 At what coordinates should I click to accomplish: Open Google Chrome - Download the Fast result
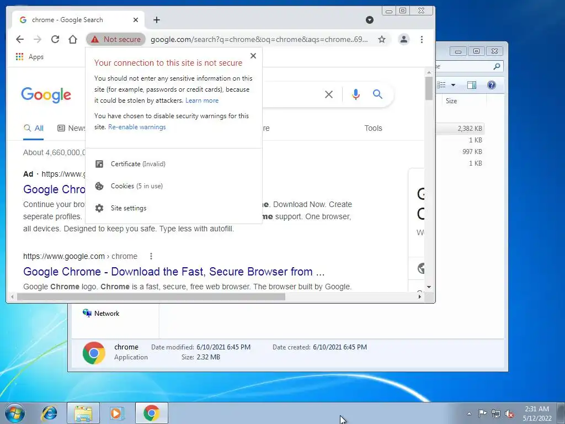[x=174, y=272]
